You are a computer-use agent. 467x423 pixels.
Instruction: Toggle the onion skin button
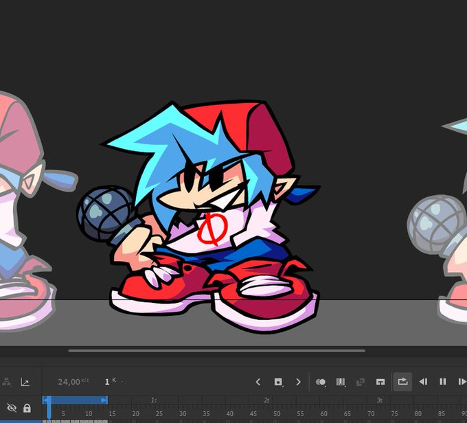321,382
